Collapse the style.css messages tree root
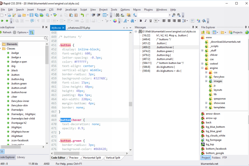Viewport: 249px width, 166px height. click(136, 32)
